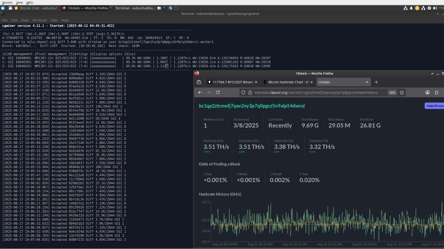Image resolution: width=444 pixels, height=249 pixels.
Task: Click the GSI 10040433 device row
Action: 136,66
